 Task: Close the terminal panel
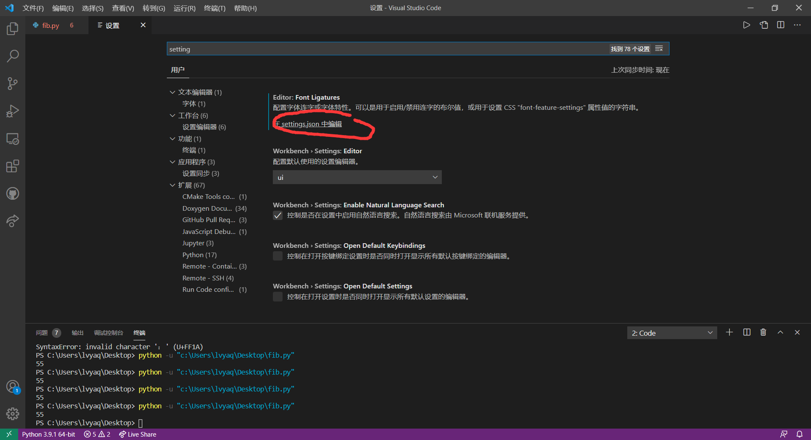tap(797, 333)
